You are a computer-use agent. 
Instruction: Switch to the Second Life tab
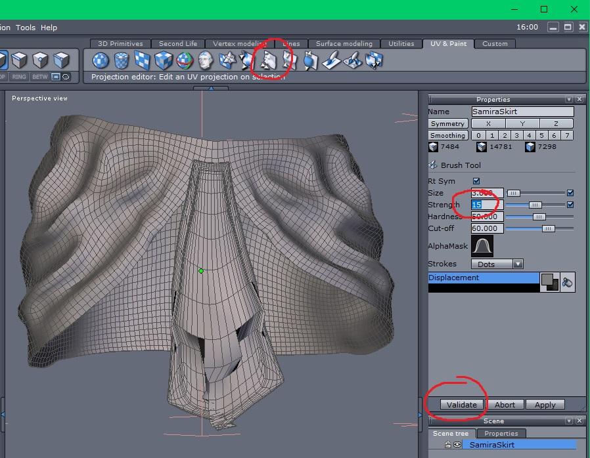pos(178,43)
